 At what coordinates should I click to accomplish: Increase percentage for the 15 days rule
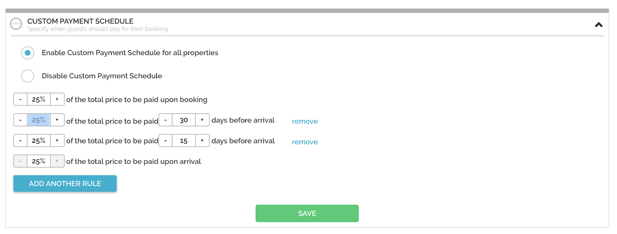(57, 141)
